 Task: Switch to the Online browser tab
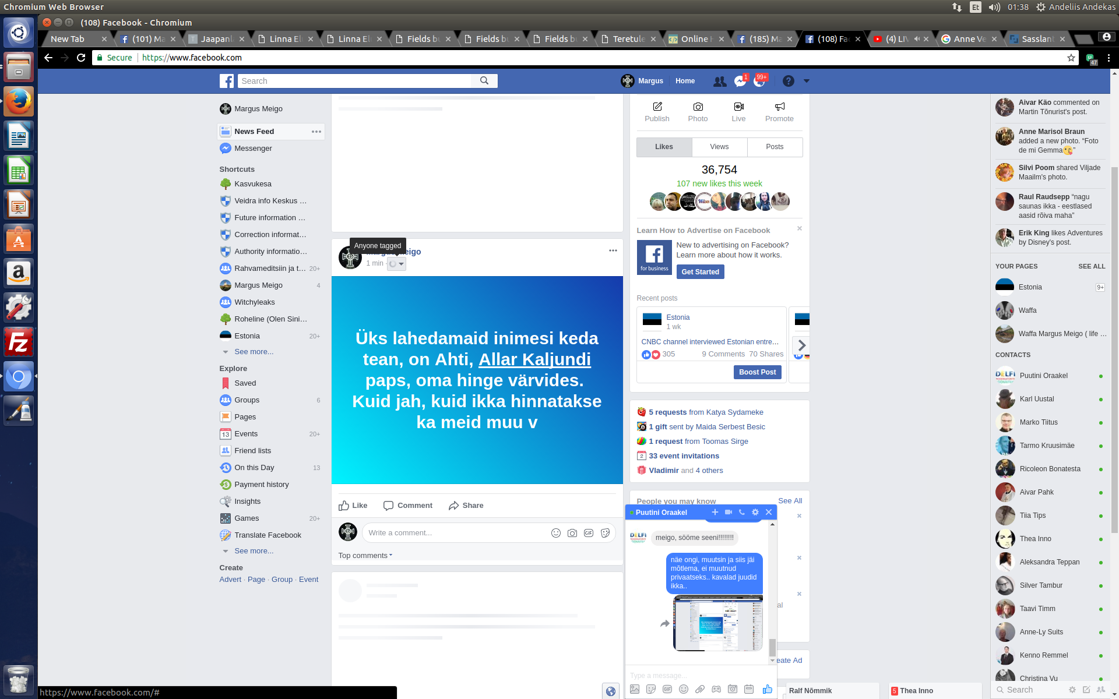(x=696, y=39)
